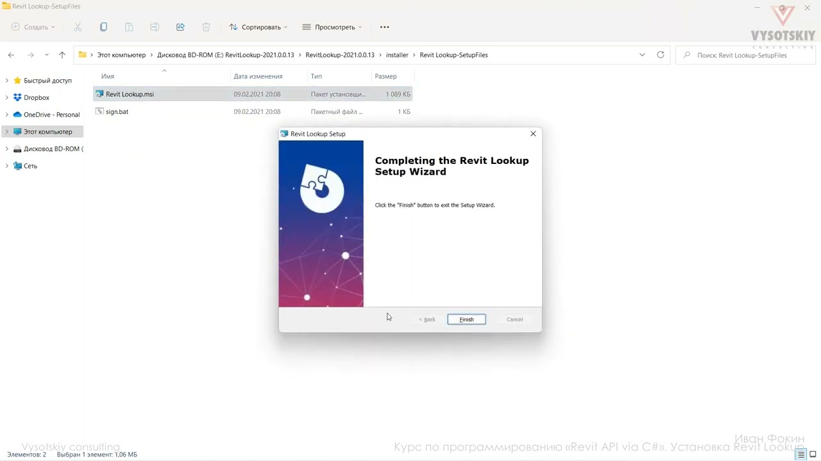Click OneDrive - Personal in sidebar

(x=52, y=115)
